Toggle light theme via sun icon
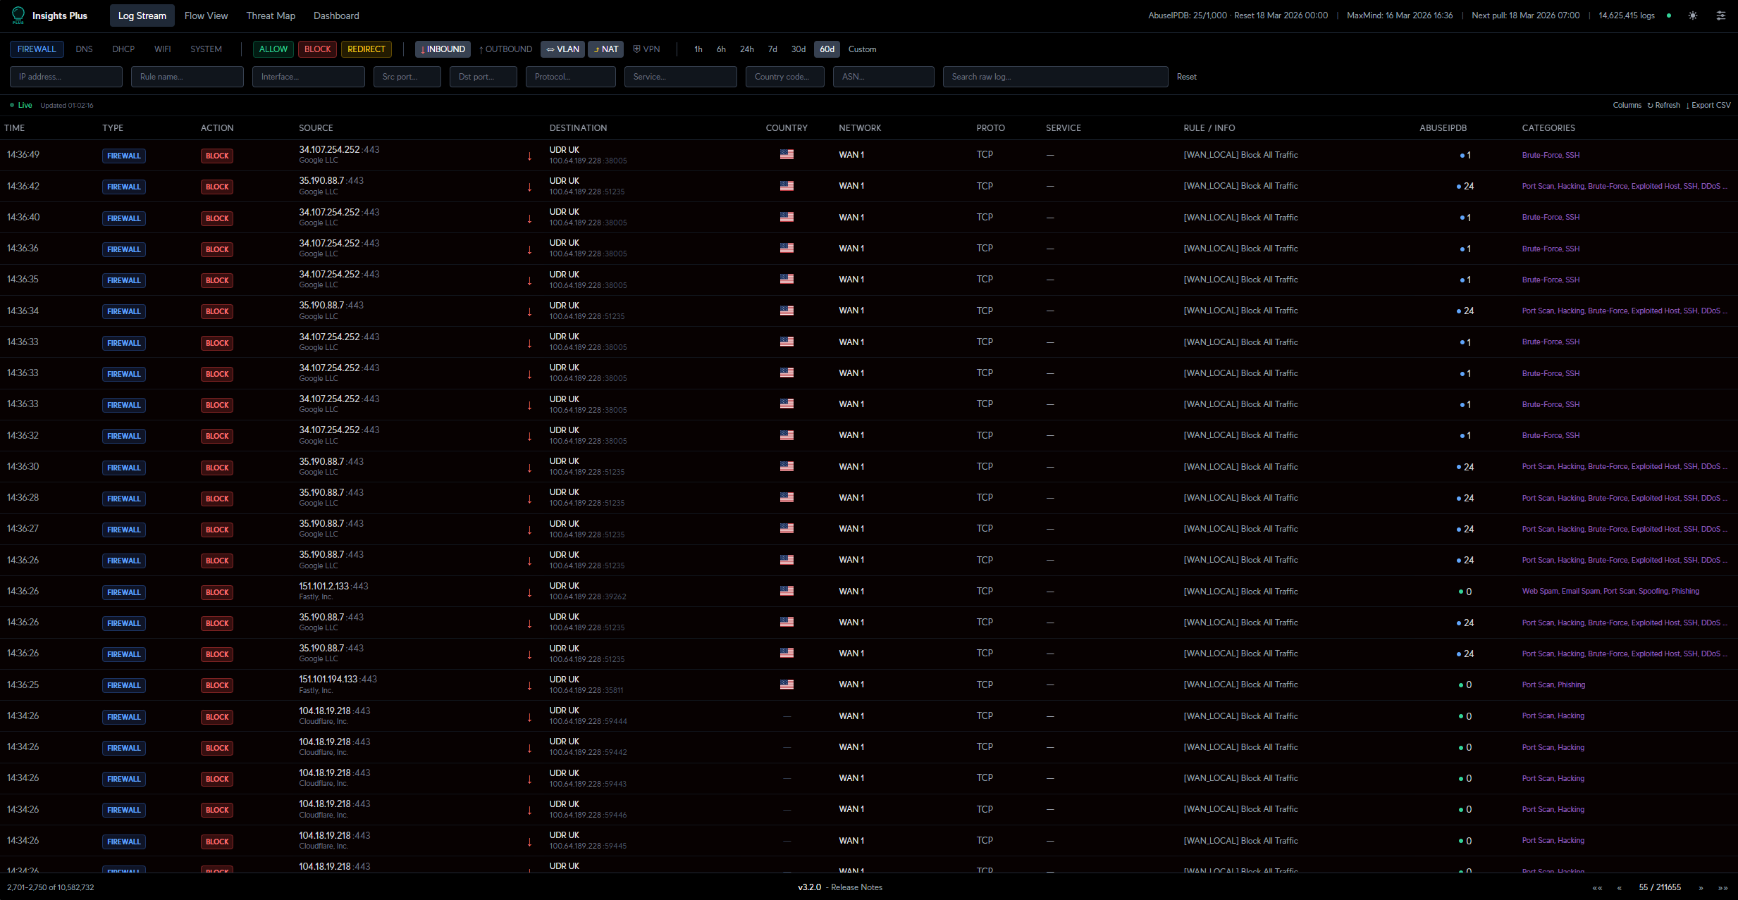The image size is (1738, 900). point(1692,15)
